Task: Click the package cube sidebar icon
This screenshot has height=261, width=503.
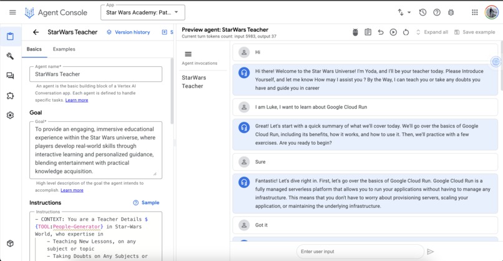Action: click(10, 244)
